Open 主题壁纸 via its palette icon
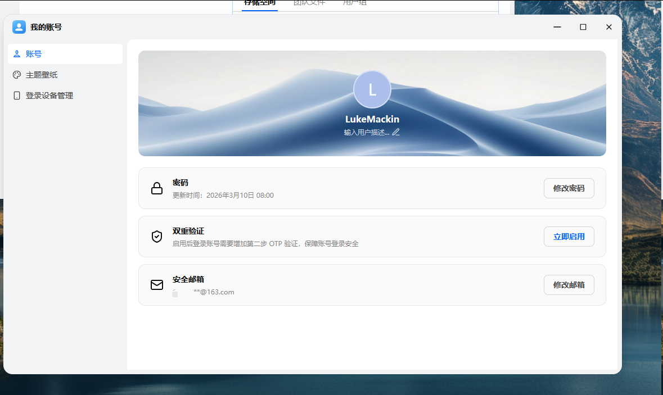Screen dimensions: 663x395 pos(18,74)
